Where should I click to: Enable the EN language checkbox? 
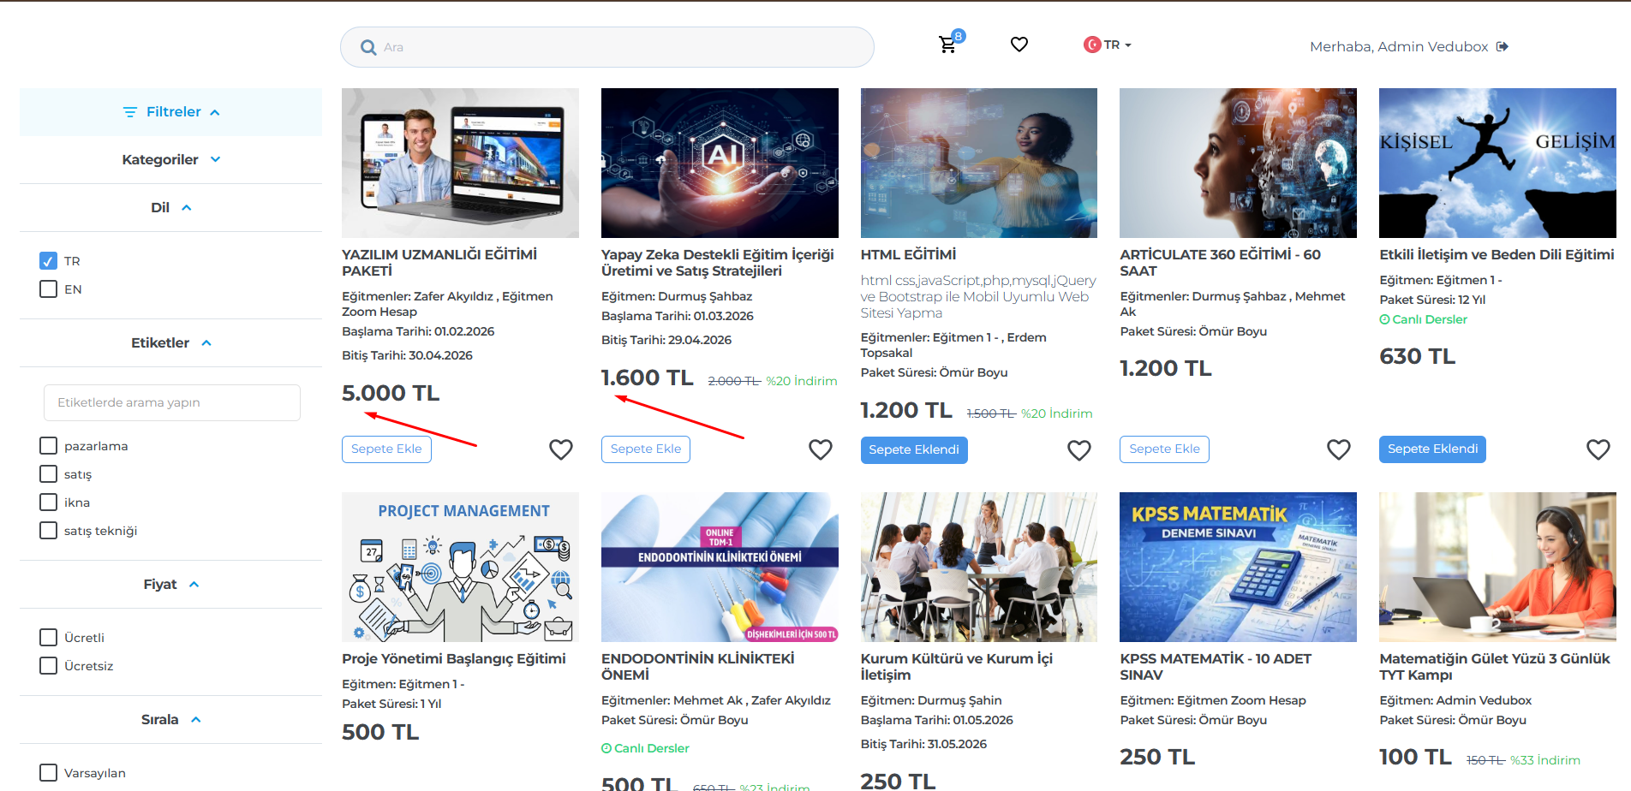pos(49,289)
